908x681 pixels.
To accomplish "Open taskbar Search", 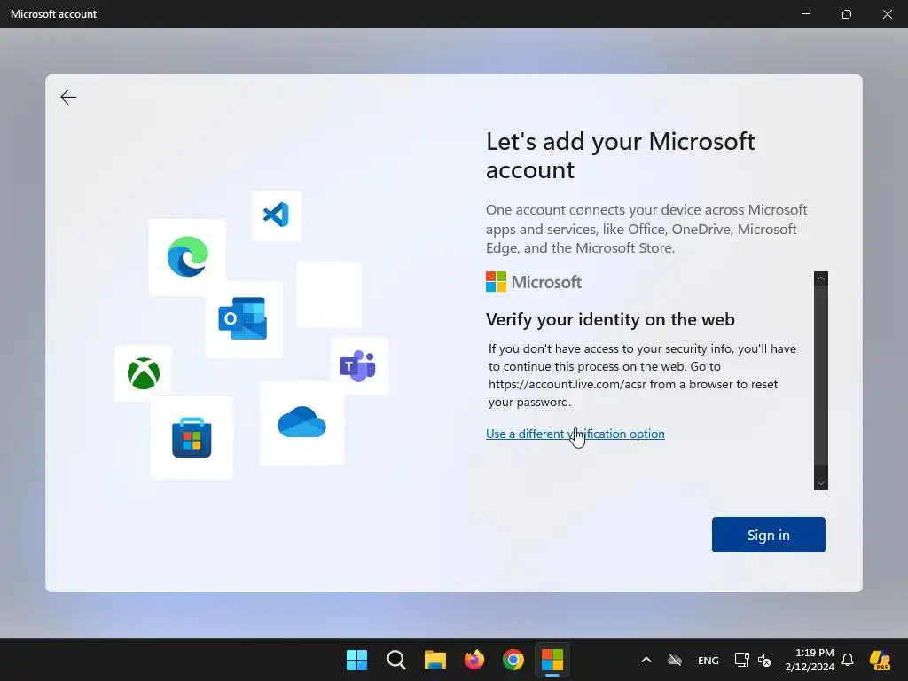I will 396,660.
